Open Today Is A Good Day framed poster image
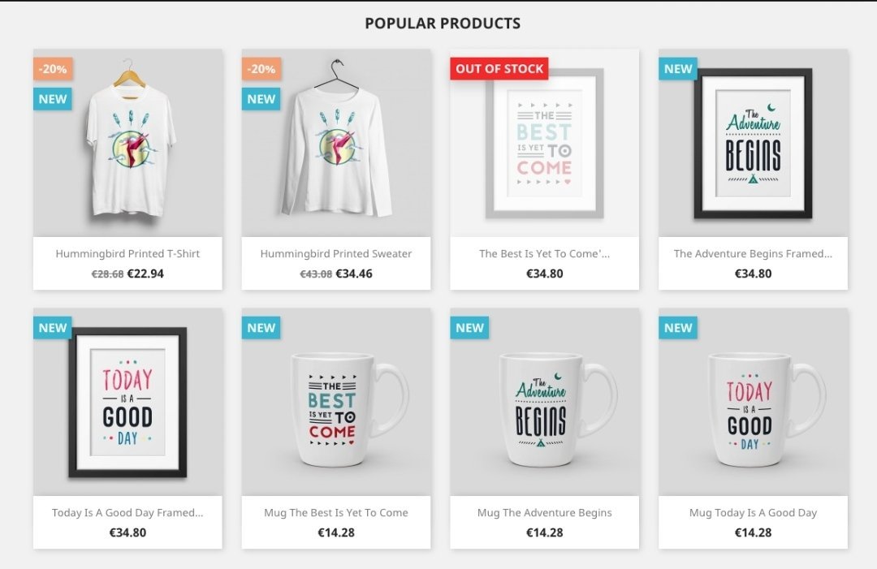Image resolution: width=877 pixels, height=569 pixels. (127, 402)
